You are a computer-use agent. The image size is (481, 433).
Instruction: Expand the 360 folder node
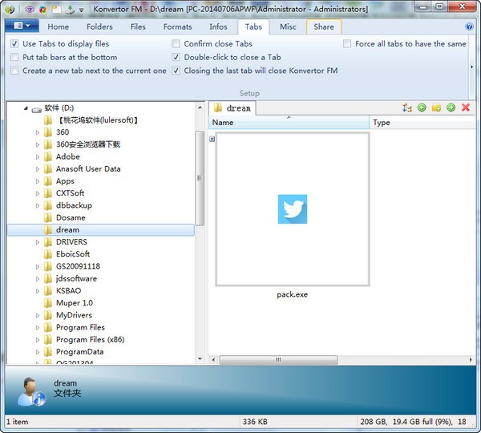click(x=38, y=132)
